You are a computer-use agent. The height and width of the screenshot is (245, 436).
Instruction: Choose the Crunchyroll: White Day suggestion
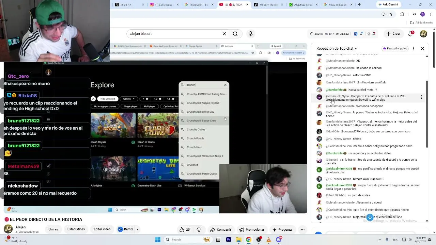tap(204, 112)
